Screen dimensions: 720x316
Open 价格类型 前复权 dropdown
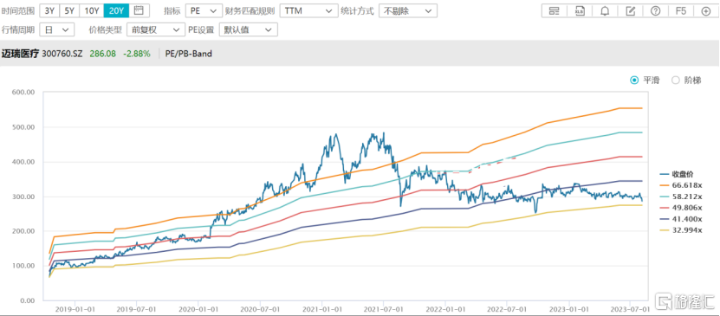point(155,29)
